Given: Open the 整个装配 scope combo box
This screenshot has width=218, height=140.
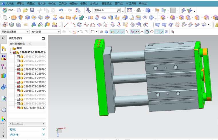Looking at the screenshot, I should pyautogui.click(x=45, y=32).
